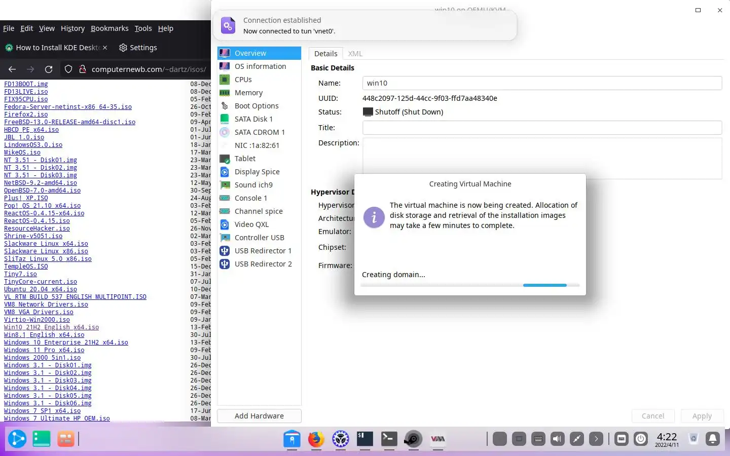
Task: Select the Sound ich9 device
Action: tap(259, 185)
